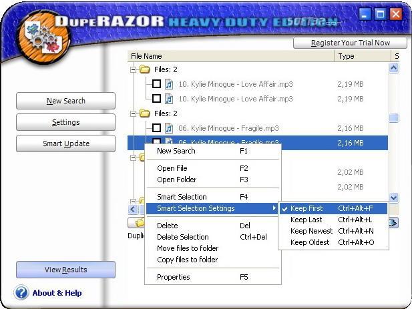Collapse the first Files: 2 group

click(134, 69)
